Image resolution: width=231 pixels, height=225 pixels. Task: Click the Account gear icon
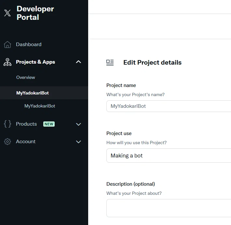(7, 142)
